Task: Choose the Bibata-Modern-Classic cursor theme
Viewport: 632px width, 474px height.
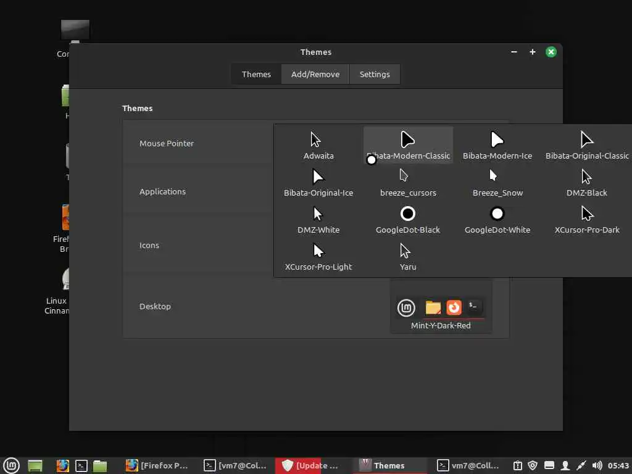Action: pos(408,146)
